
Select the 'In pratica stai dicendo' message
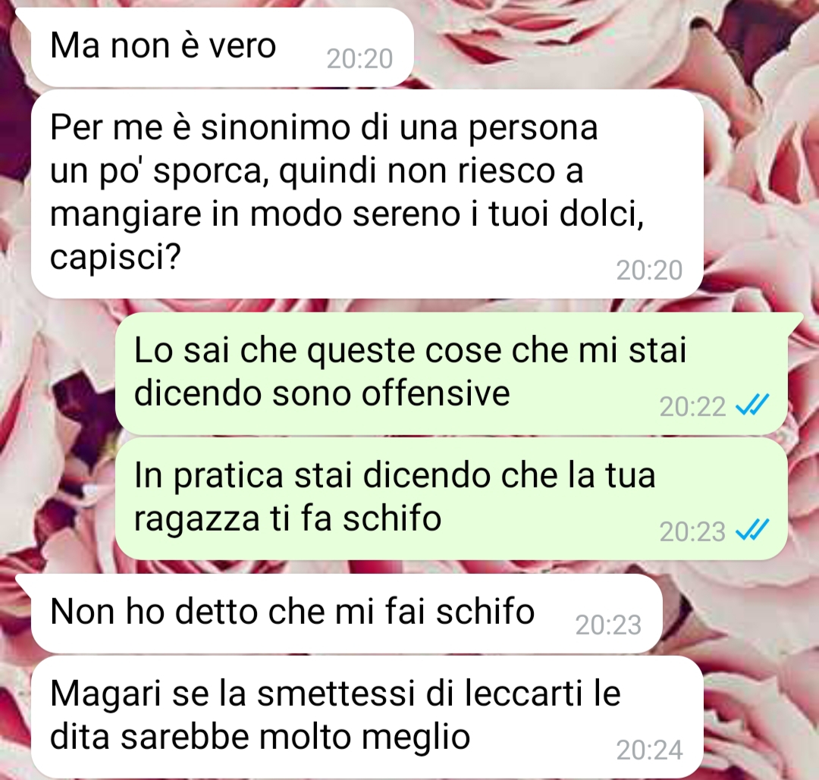tap(451, 499)
